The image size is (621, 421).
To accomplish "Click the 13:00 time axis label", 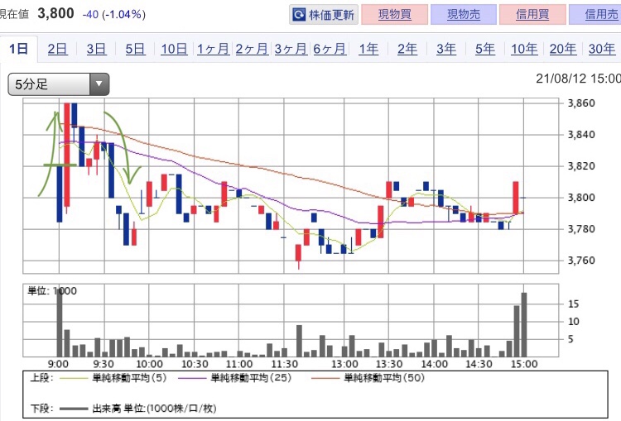I will click(344, 364).
